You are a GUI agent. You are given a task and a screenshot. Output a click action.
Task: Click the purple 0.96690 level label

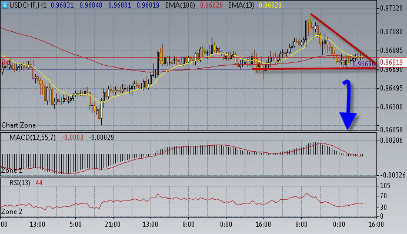click(364, 64)
